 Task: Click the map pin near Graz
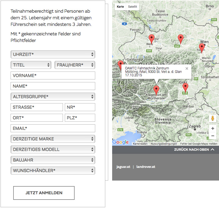pyautogui.click(x=185, y=88)
